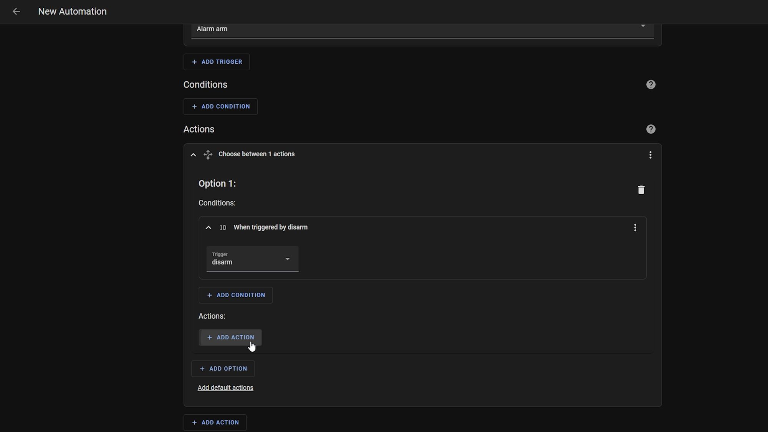Click the back arrow navigation icon
The image size is (768, 432).
tap(15, 11)
